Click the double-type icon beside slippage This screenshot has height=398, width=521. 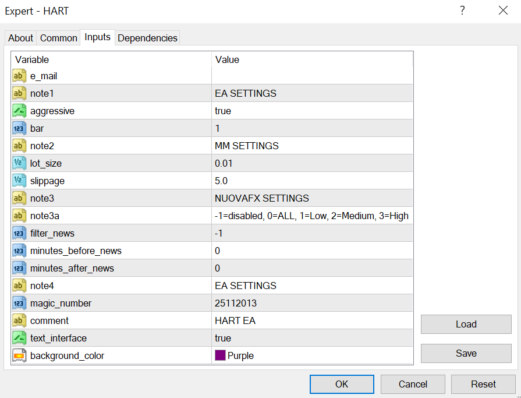point(19,181)
